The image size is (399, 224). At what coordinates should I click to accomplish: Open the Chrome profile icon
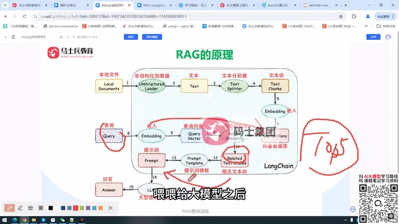tap(368, 17)
